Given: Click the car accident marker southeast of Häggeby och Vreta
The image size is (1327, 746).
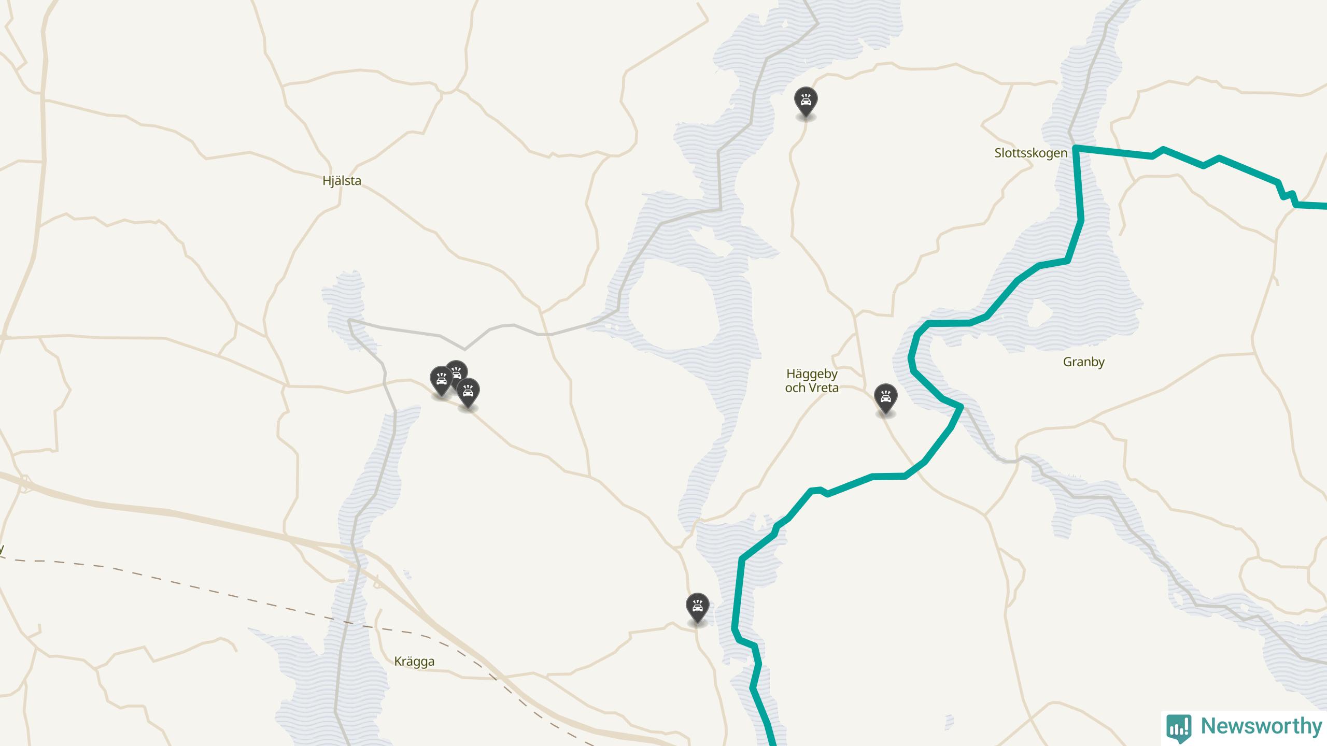Looking at the screenshot, I should tap(885, 398).
